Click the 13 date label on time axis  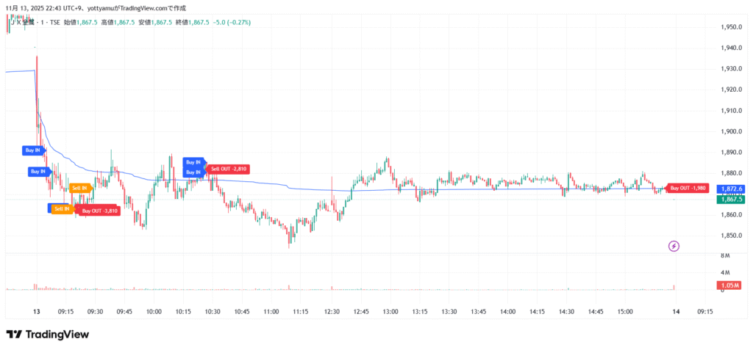click(x=36, y=312)
